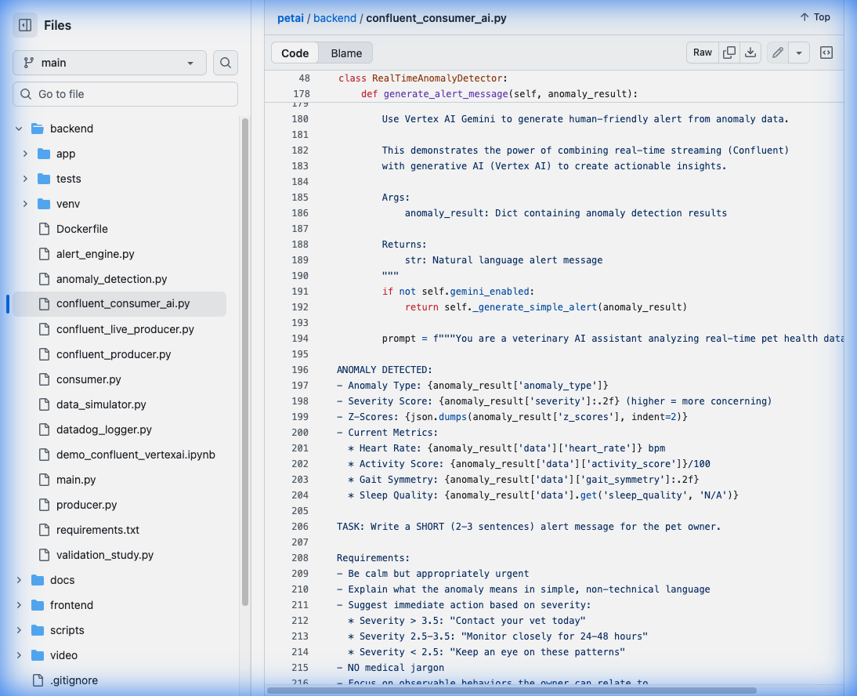
Task: Click sticky line class RealTimeAnomalyDetector
Action: [423, 78]
